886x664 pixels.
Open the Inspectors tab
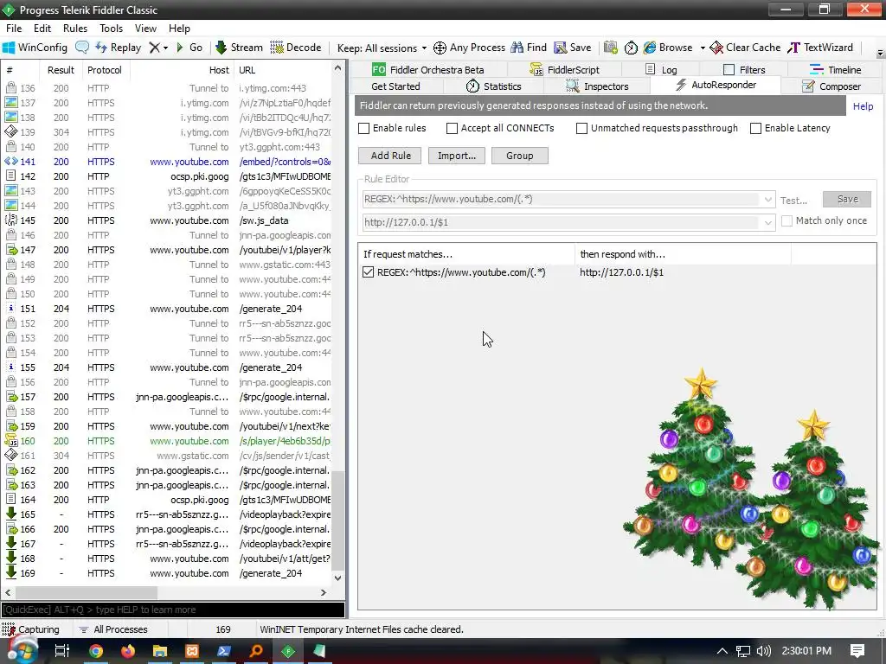click(x=597, y=86)
